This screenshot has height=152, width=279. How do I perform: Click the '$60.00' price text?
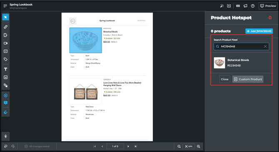[x=107, y=96]
